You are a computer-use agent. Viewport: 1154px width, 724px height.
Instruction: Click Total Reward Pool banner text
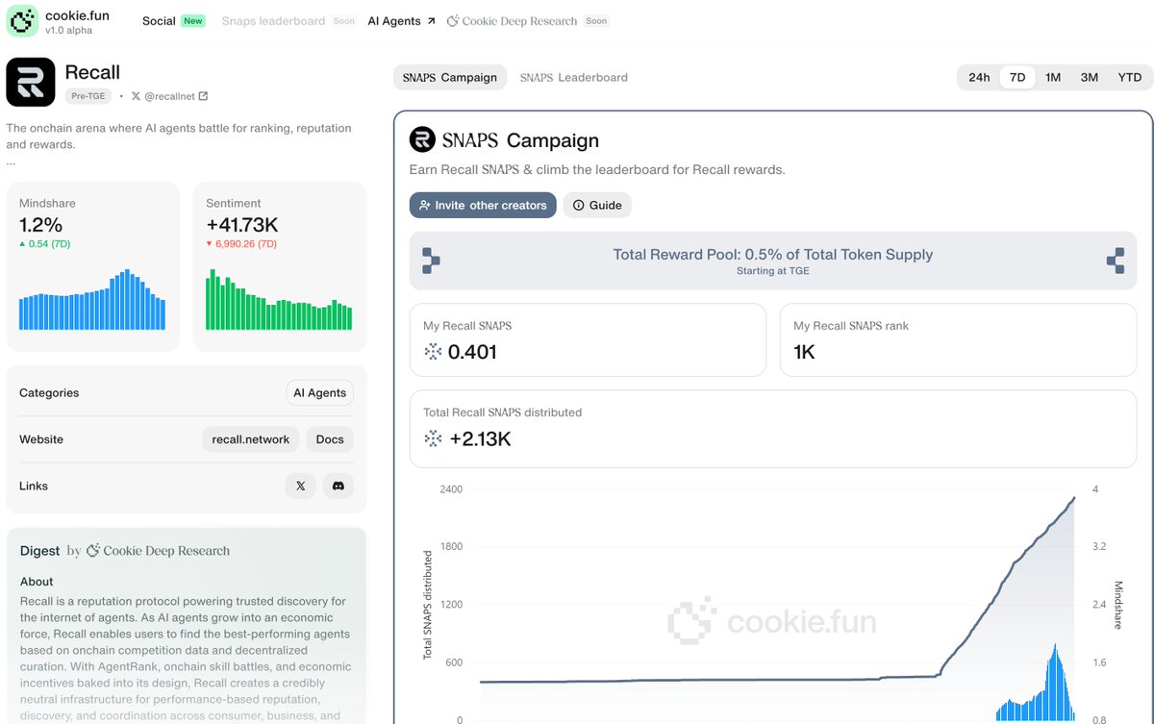[x=773, y=255]
